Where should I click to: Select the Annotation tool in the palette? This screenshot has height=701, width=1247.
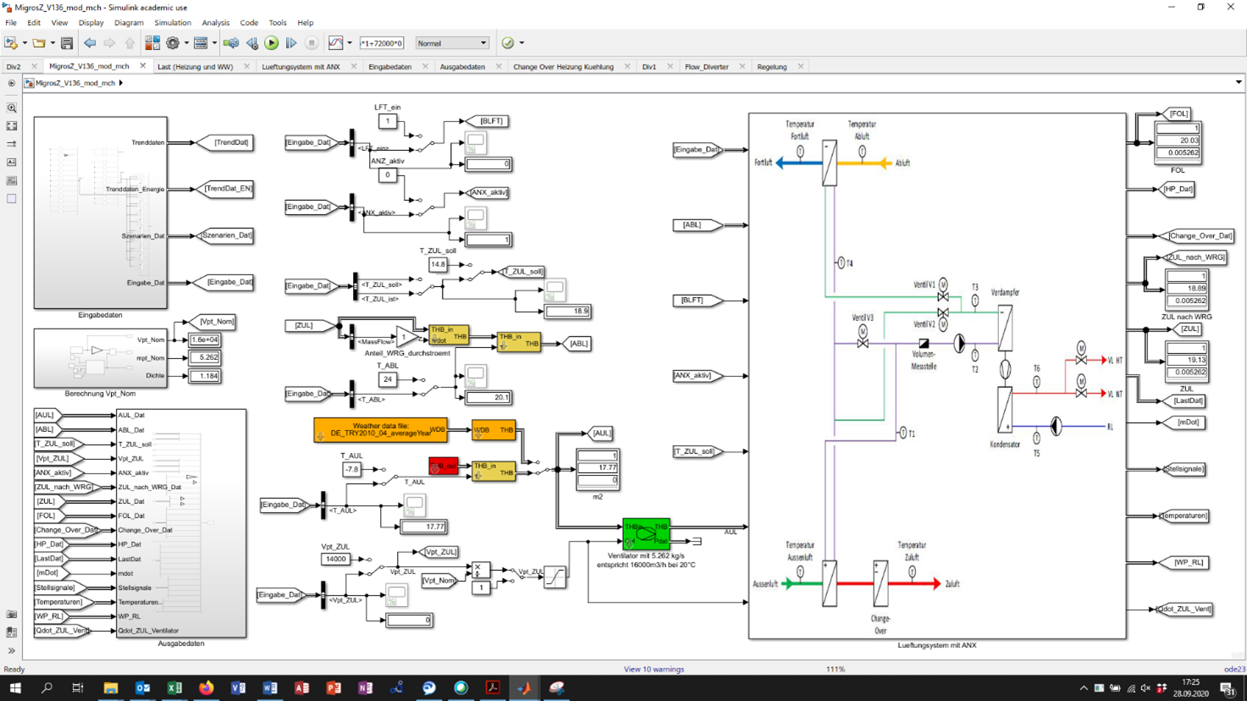coord(12,163)
